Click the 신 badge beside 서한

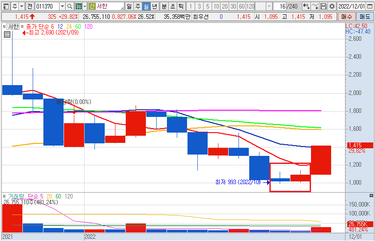click(x=92, y=6)
